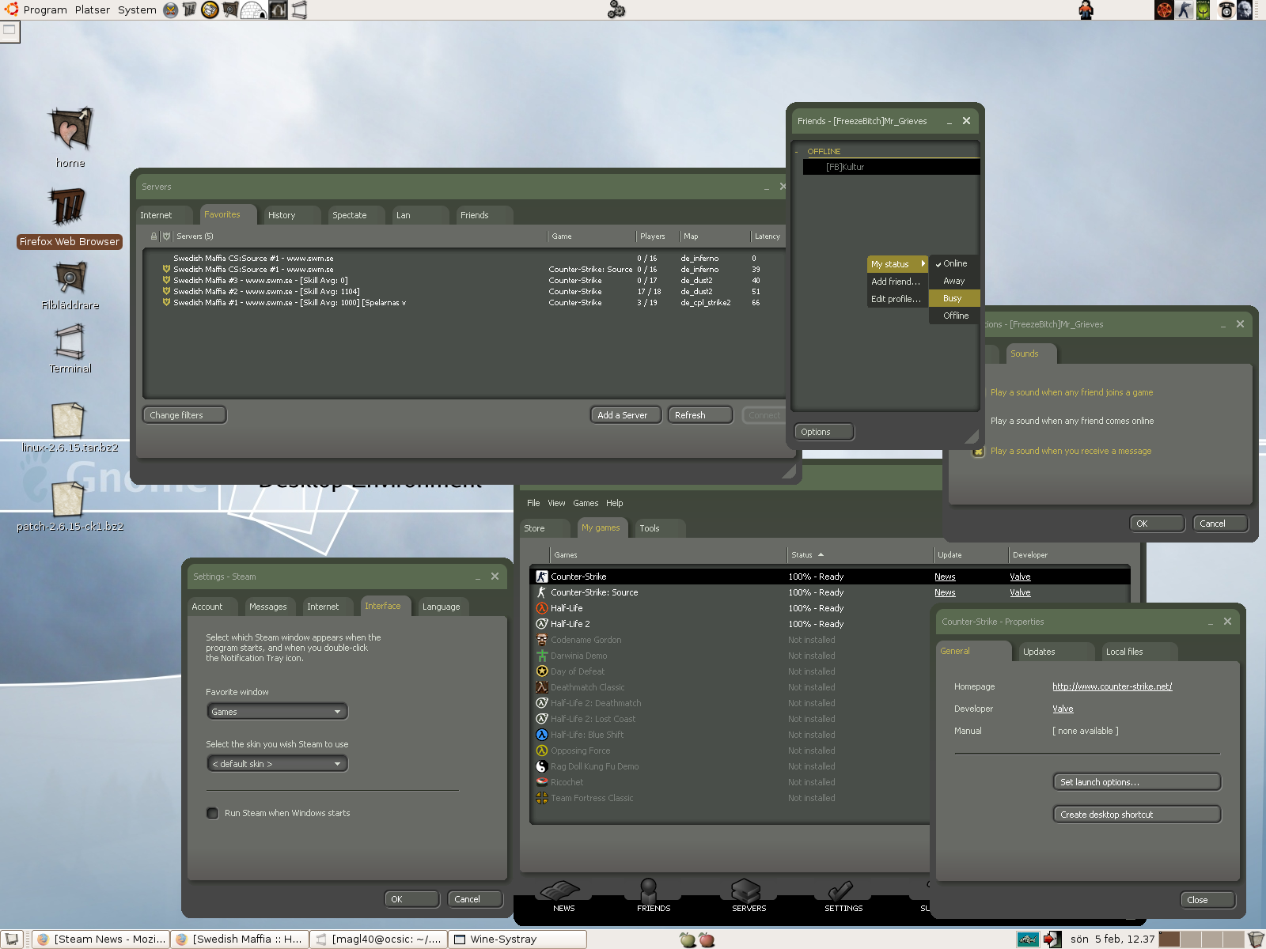
Task: Collapse the OFFLINE friends group
Action: pyautogui.click(x=797, y=151)
